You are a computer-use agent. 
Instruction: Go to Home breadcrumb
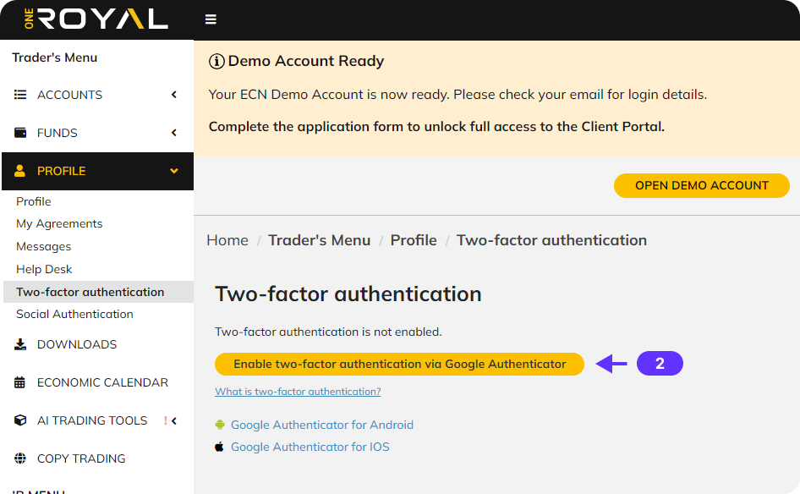click(227, 240)
